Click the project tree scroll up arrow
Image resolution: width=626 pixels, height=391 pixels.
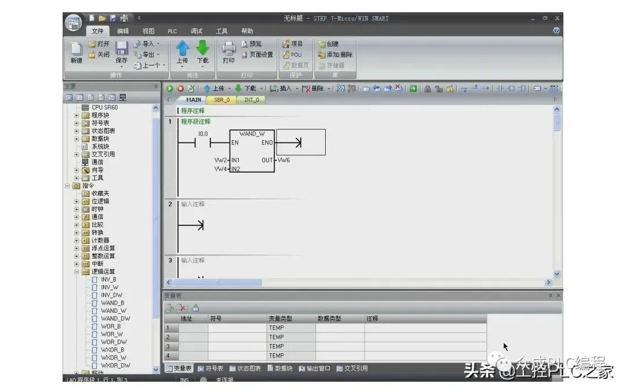(x=156, y=108)
